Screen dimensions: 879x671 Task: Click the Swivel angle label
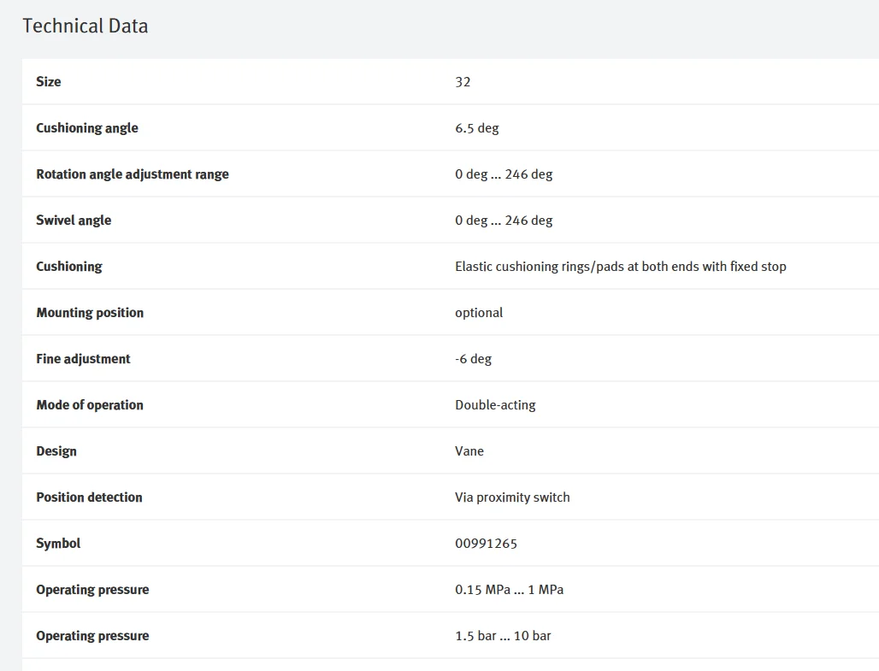pos(74,221)
